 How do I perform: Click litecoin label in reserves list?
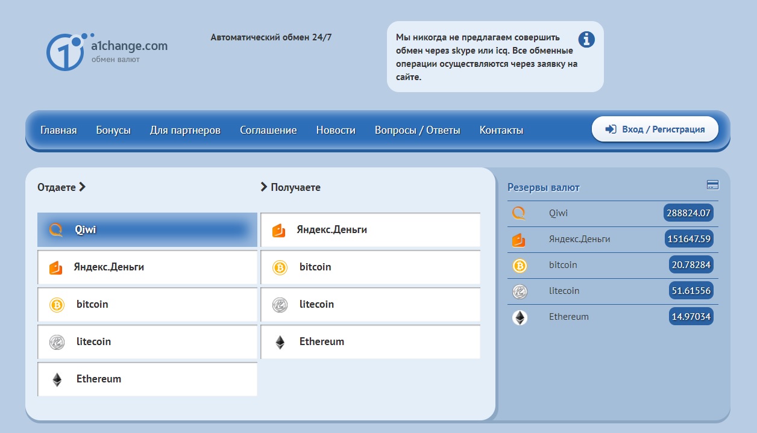point(564,290)
